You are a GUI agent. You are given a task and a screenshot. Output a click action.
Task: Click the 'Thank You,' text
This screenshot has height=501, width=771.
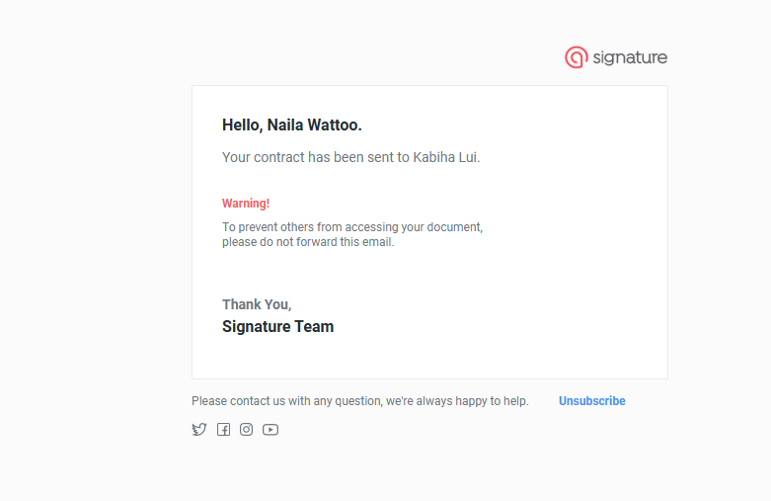(257, 304)
